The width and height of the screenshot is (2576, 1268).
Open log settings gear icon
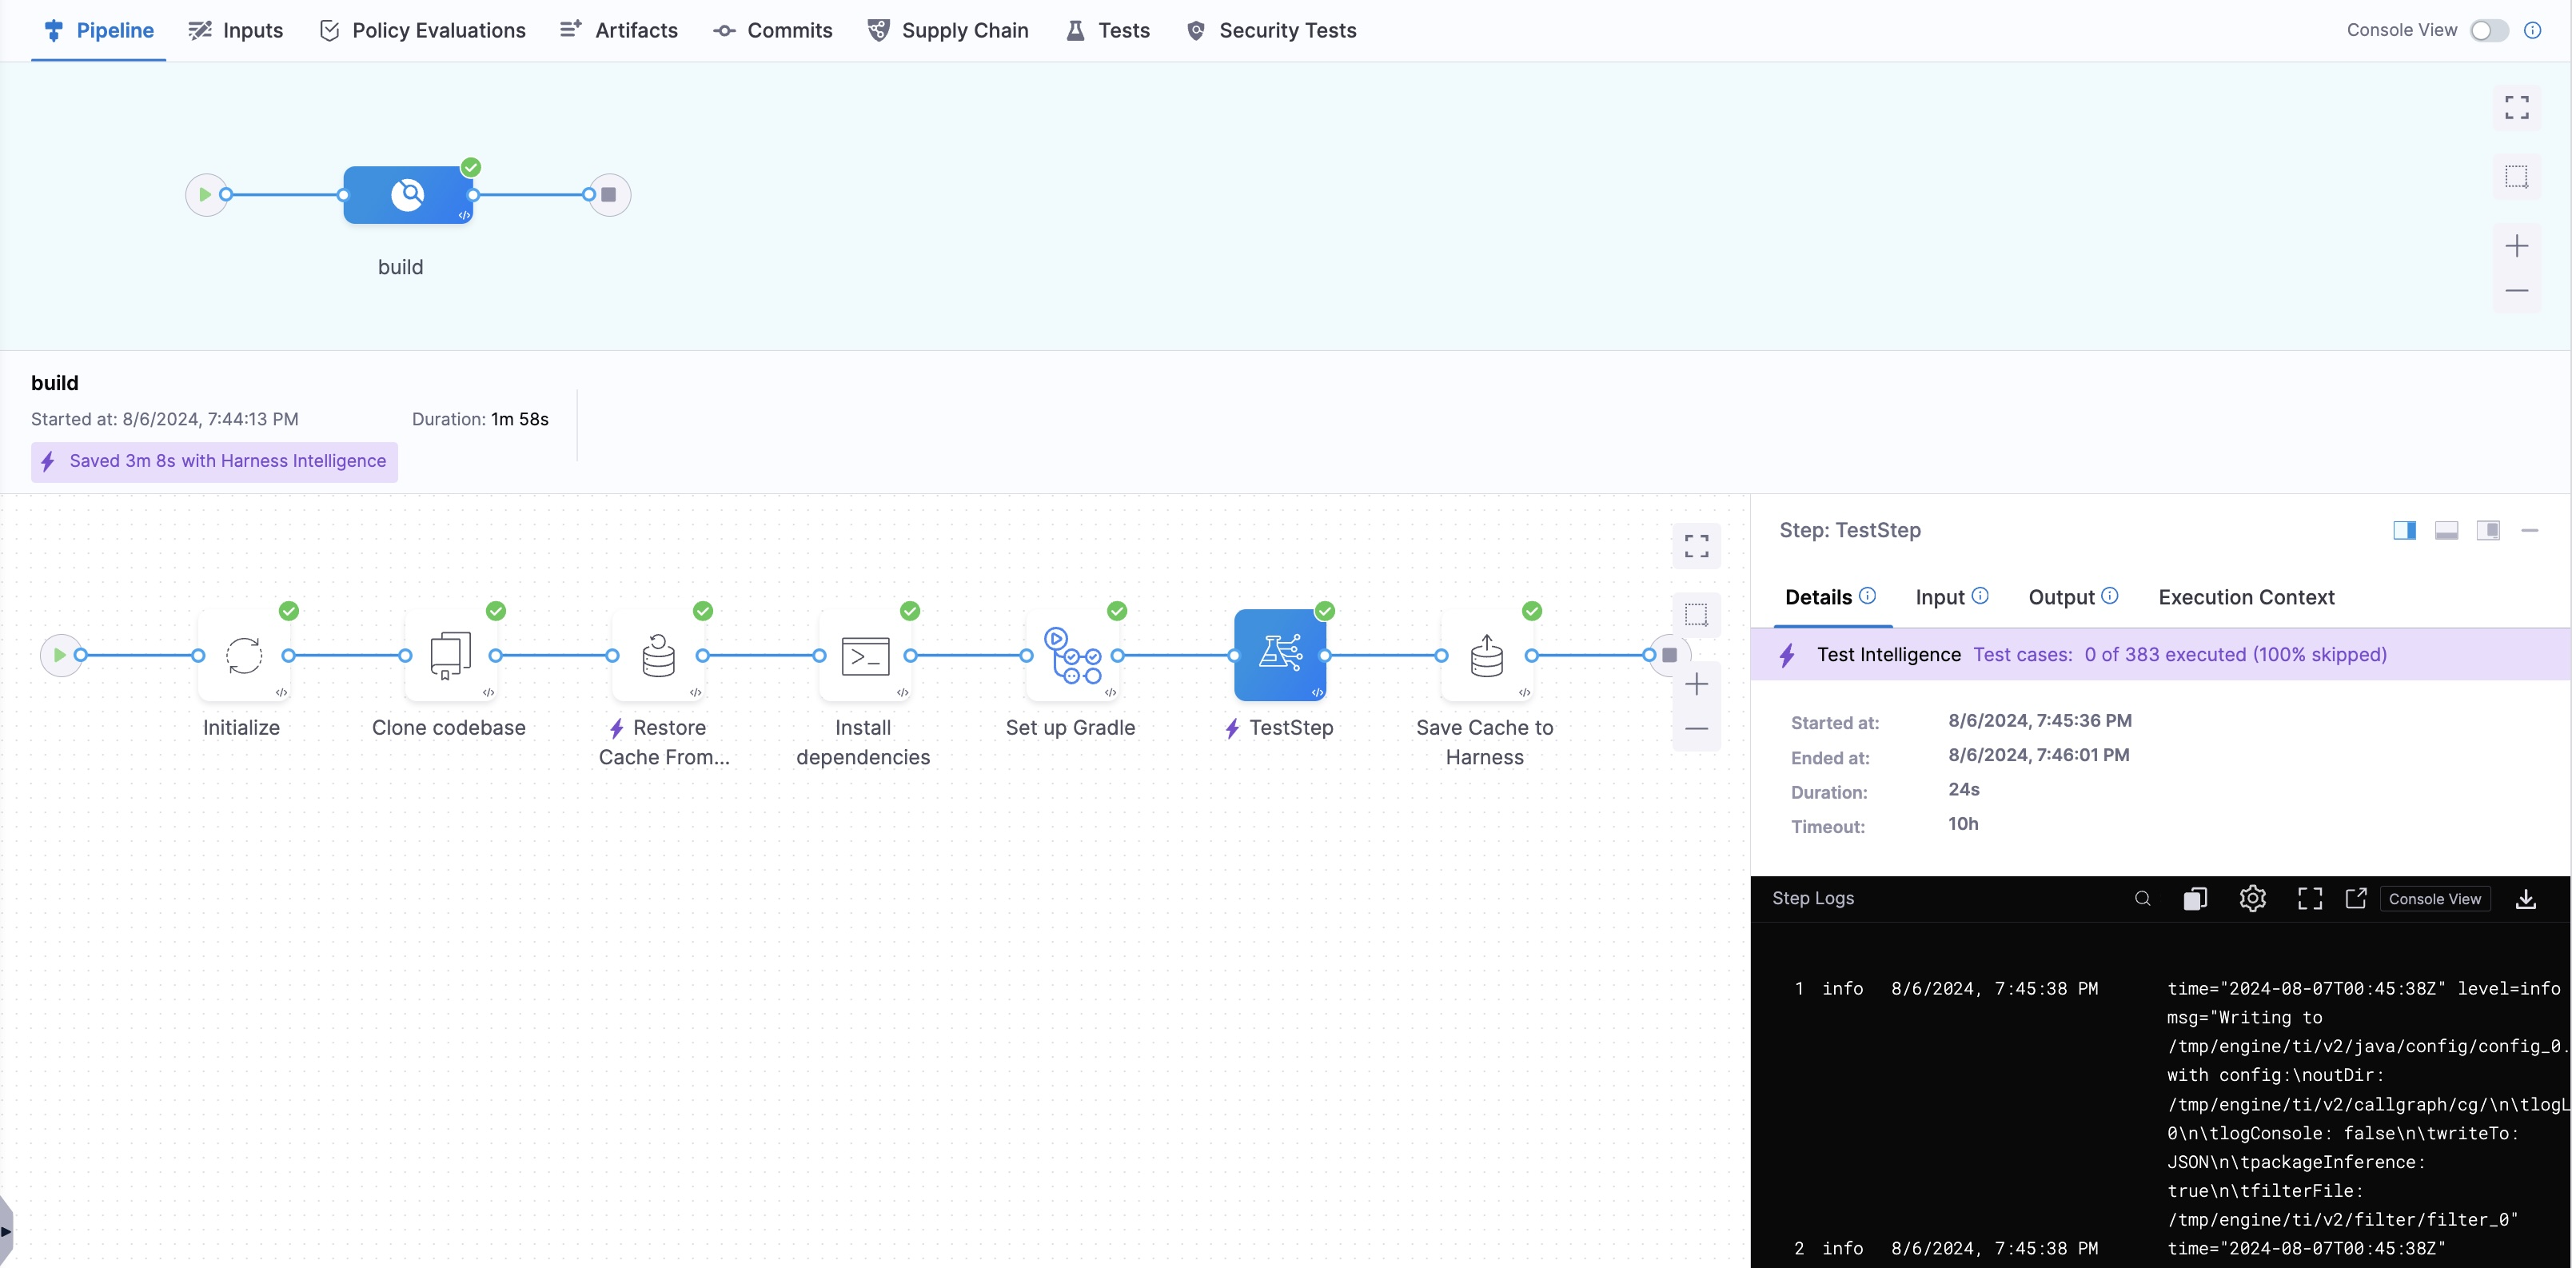[2252, 898]
